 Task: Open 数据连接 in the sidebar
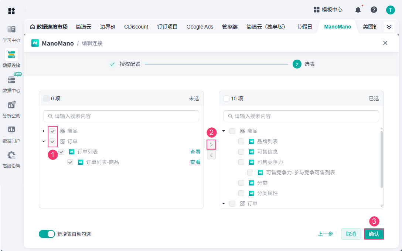11,58
